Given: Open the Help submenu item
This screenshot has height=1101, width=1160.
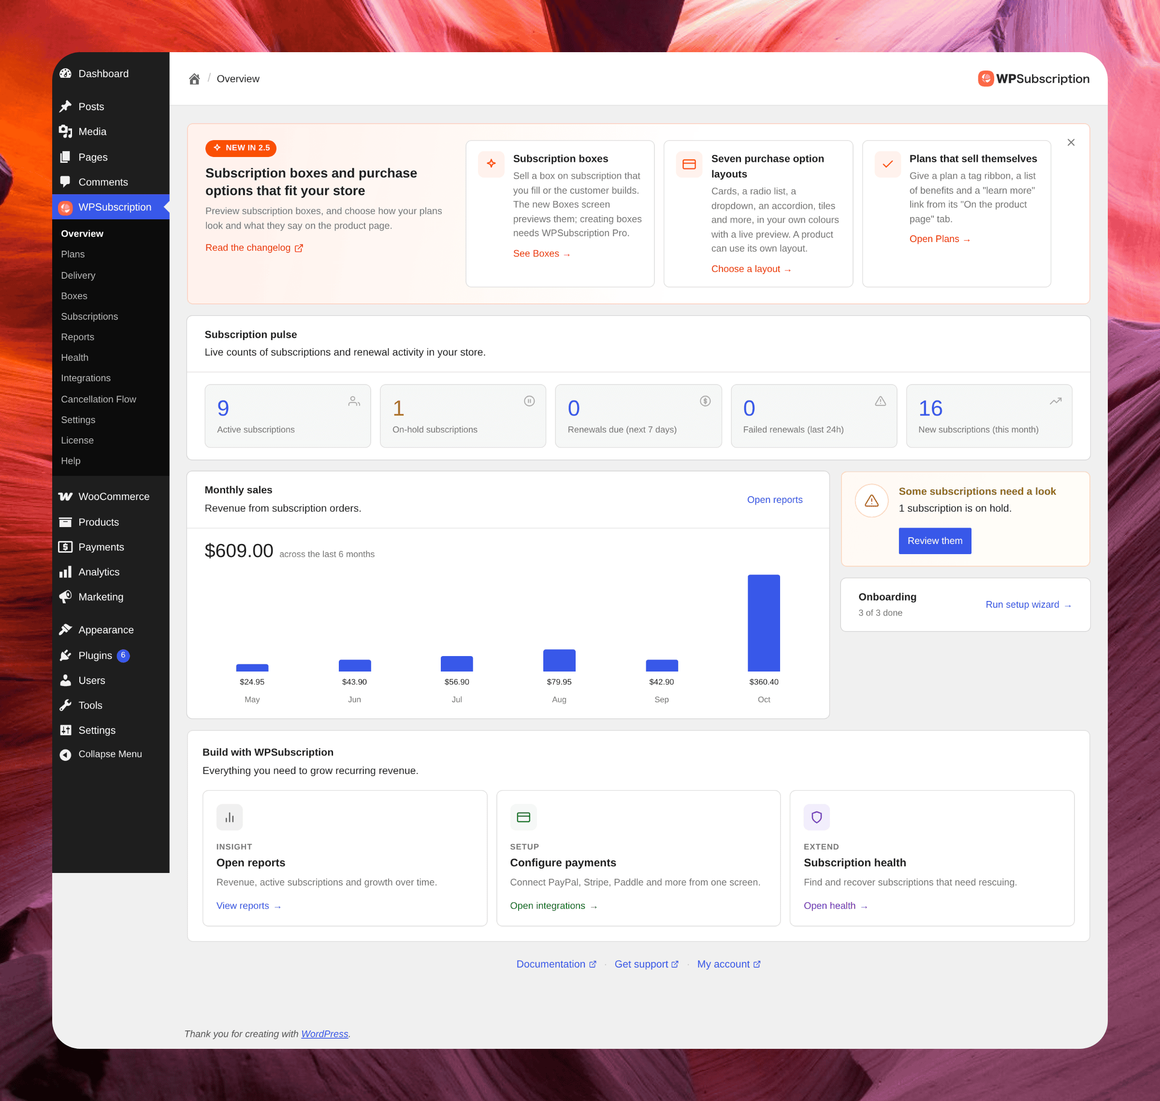Looking at the screenshot, I should click(x=111, y=461).
